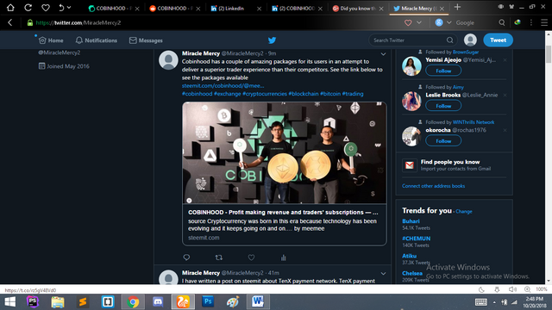Follow okorocha
The width and height of the screenshot is (552, 310).
coord(443,141)
